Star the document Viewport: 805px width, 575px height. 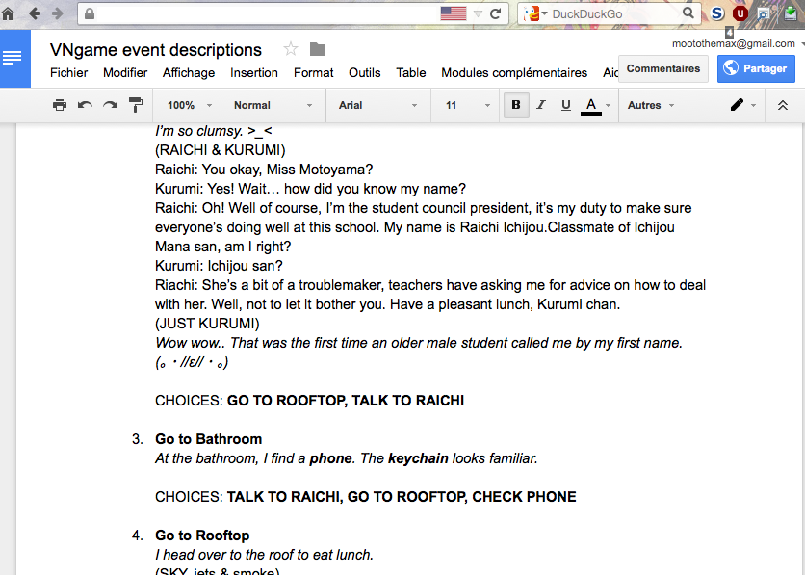291,49
